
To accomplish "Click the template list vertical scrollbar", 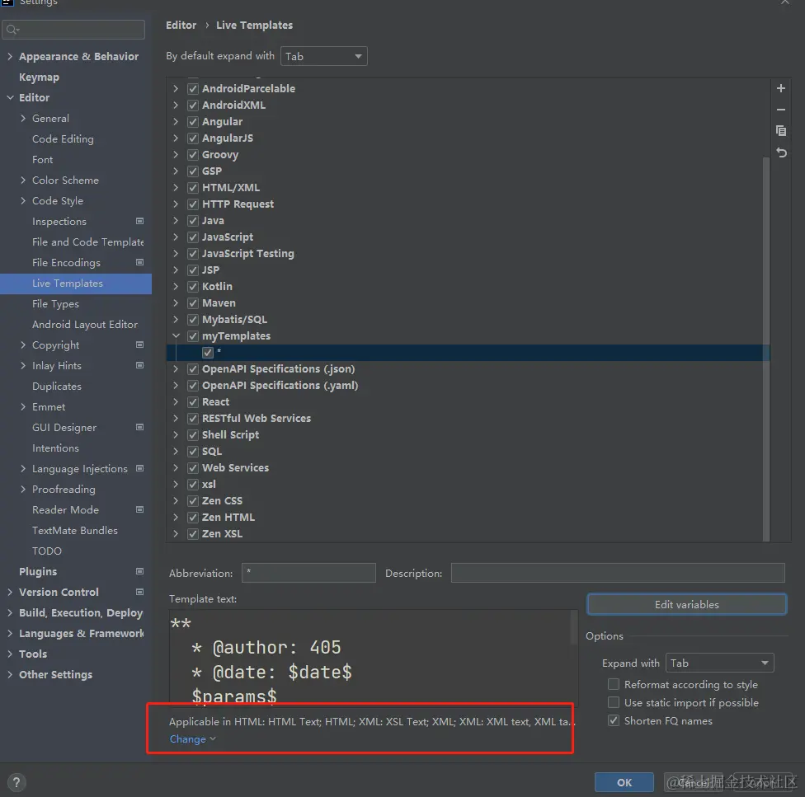I will point(766,349).
